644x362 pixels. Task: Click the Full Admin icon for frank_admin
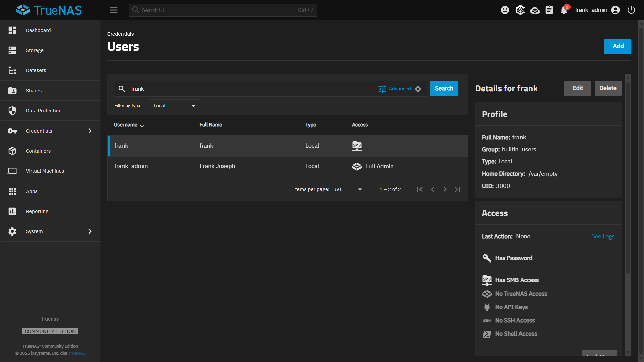[x=357, y=166]
